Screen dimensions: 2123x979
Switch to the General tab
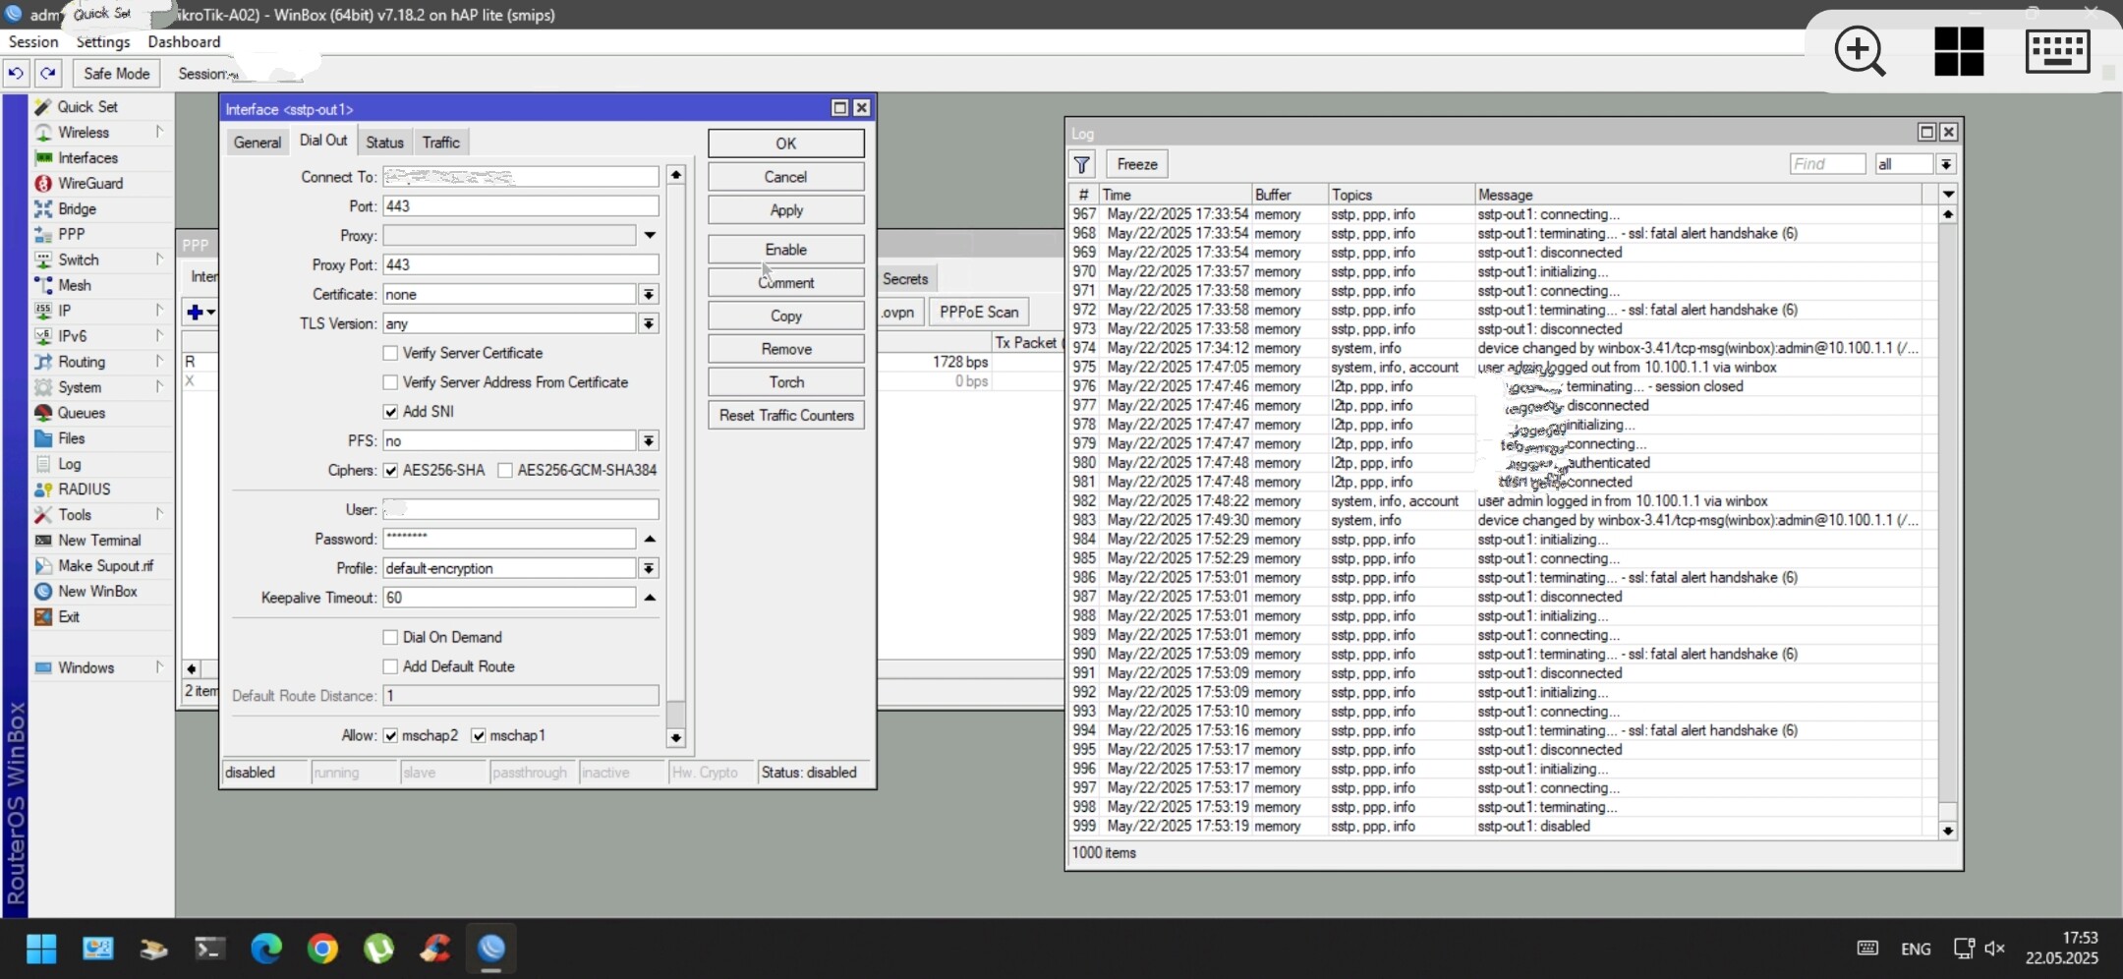click(258, 143)
